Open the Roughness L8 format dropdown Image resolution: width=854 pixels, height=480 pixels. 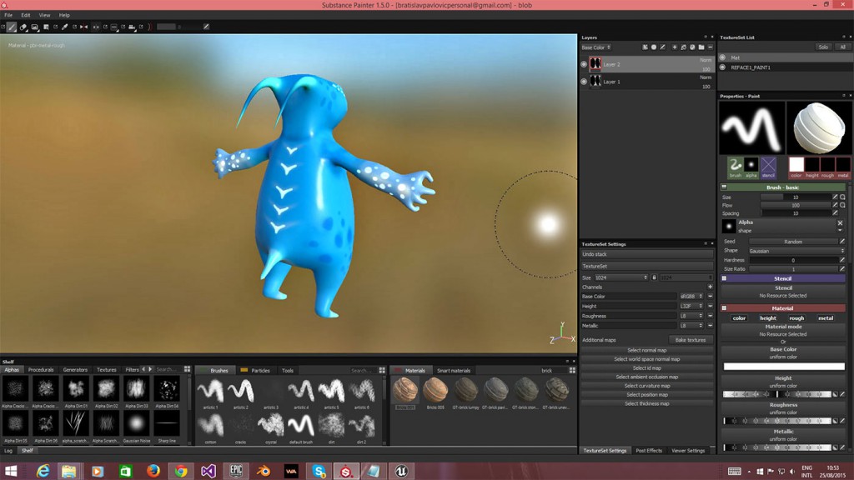click(691, 316)
